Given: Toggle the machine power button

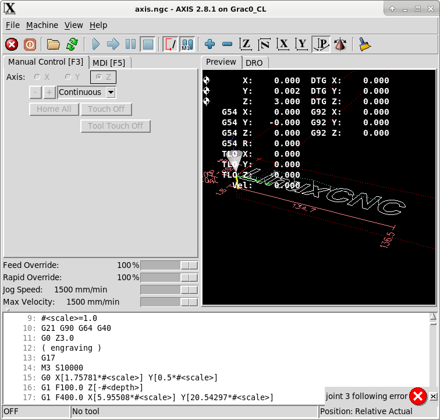Looking at the screenshot, I should [x=30, y=44].
